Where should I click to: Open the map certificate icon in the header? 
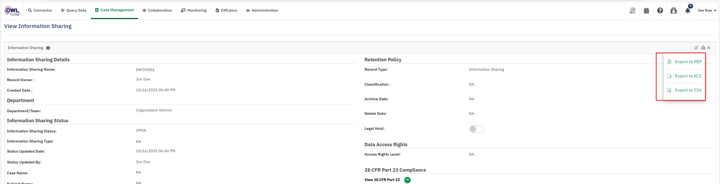pos(633,10)
